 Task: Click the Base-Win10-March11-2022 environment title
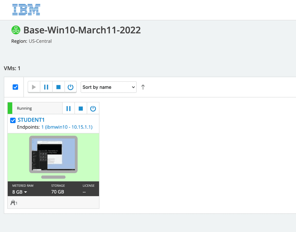[82, 30]
